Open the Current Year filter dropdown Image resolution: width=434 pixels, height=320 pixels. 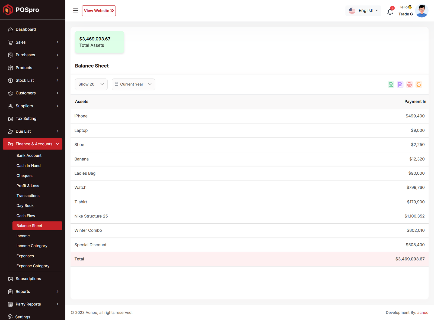pos(133,84)
